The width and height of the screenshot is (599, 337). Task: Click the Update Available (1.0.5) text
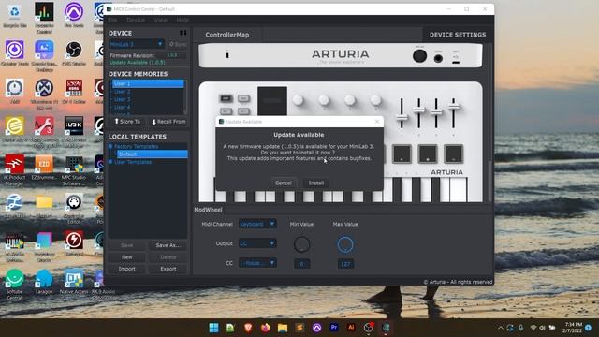click(x=138, y=63)
